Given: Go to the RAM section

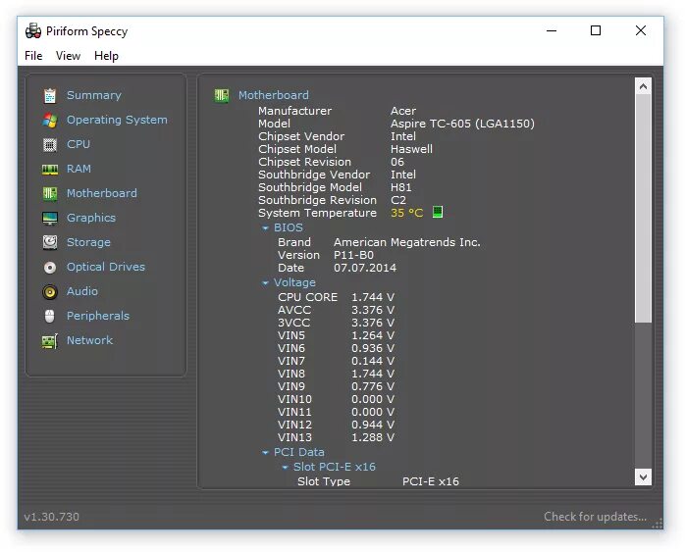Looking at the screenshot, I should (x=79, y=169).
